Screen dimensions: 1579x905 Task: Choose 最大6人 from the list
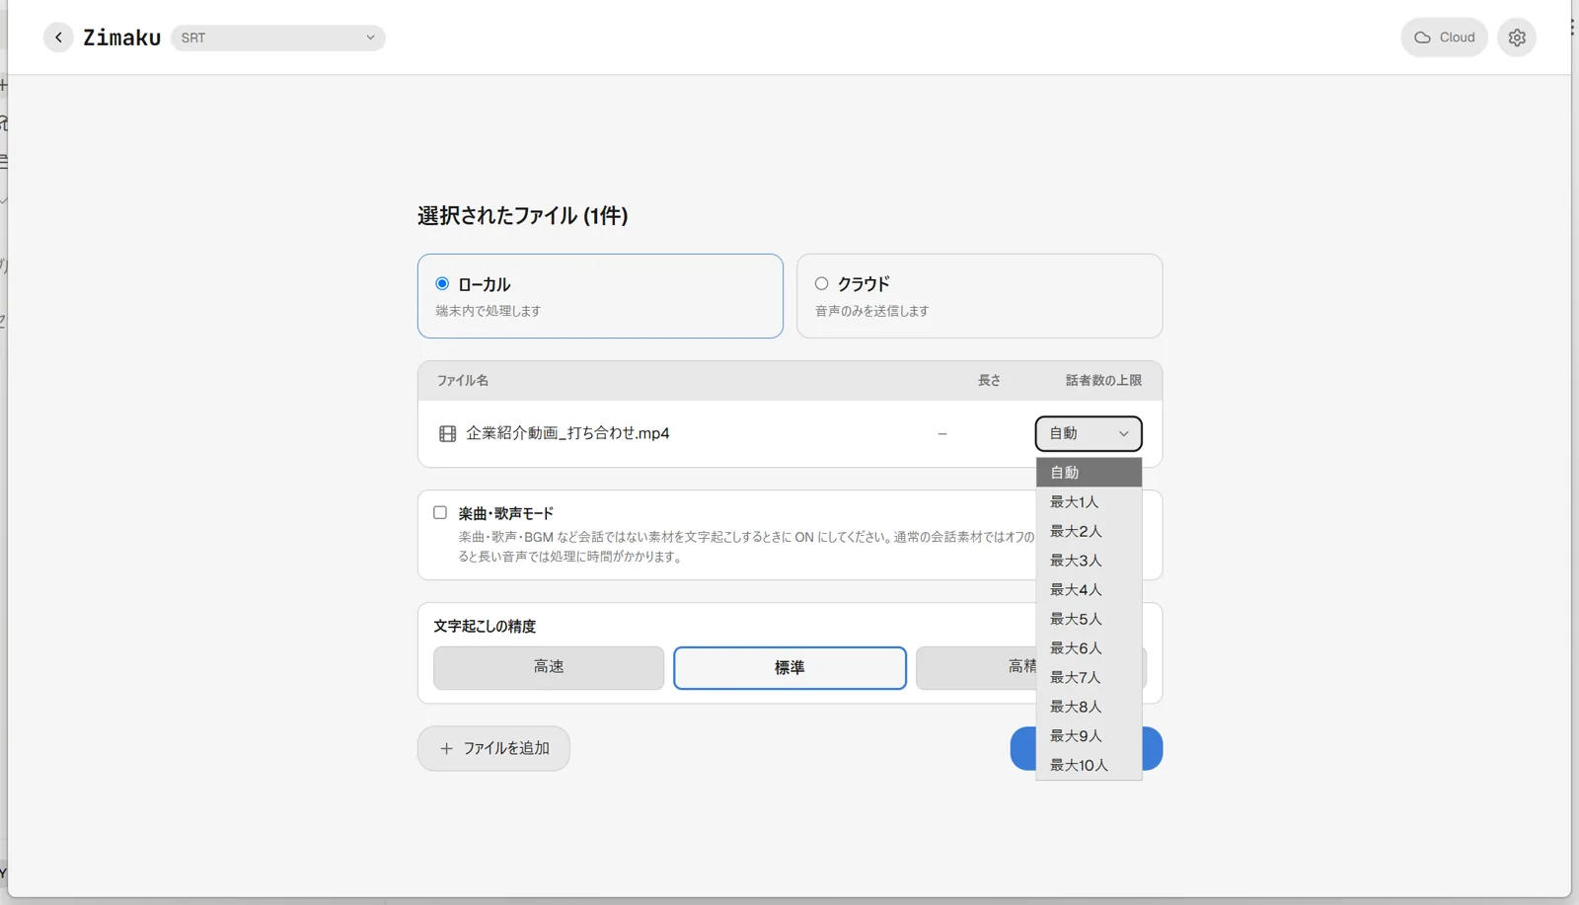[x=1089, y=648]
